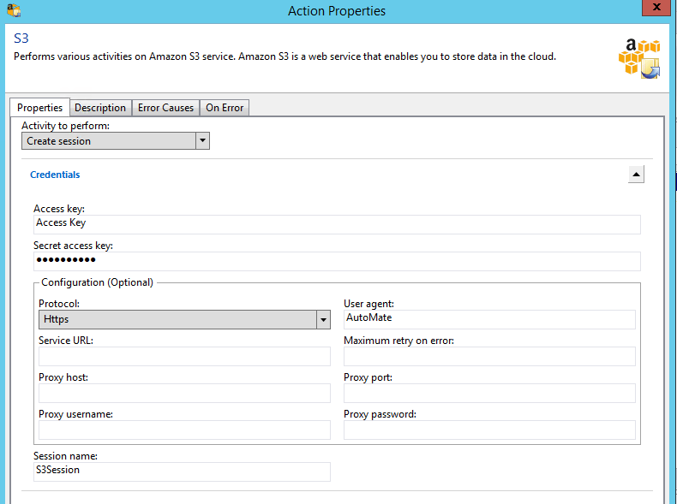677x504 pixels.
Task: Click the Session name field with S3Session
Action: 182,471
